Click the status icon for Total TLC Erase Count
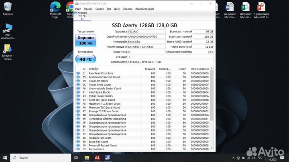This screenshot has height=162, width=289. pyautogui.click(x=78, y=100)
